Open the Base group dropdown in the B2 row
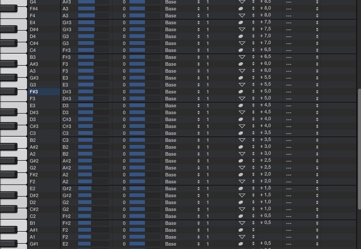 [x=182, y=140]
